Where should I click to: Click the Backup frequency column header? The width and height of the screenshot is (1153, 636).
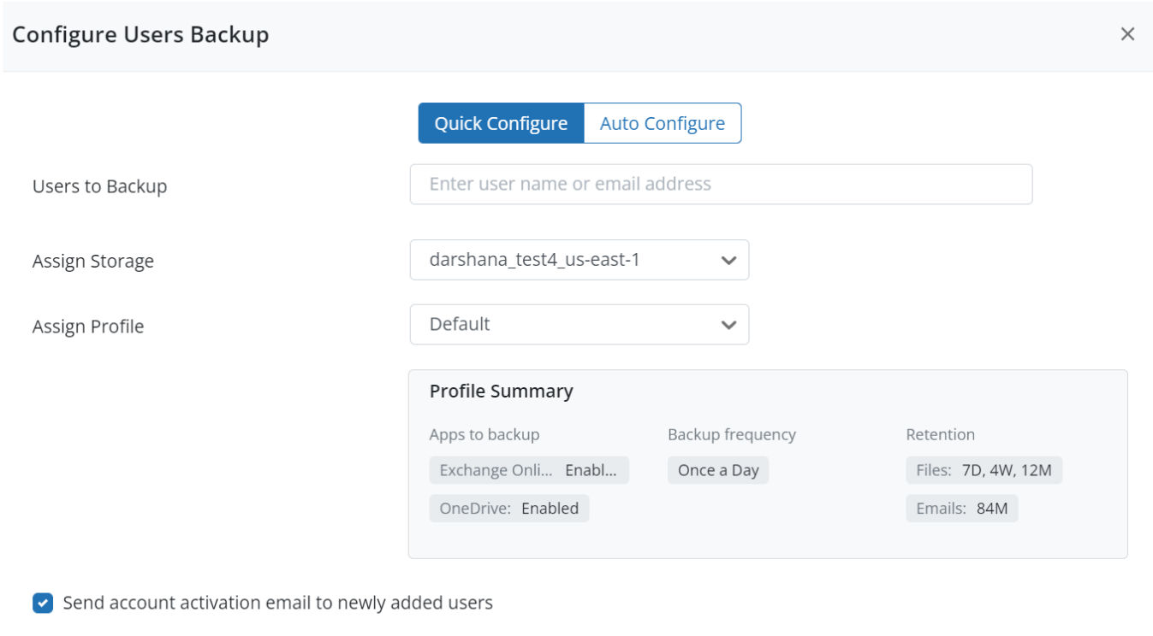click(731, 434)
